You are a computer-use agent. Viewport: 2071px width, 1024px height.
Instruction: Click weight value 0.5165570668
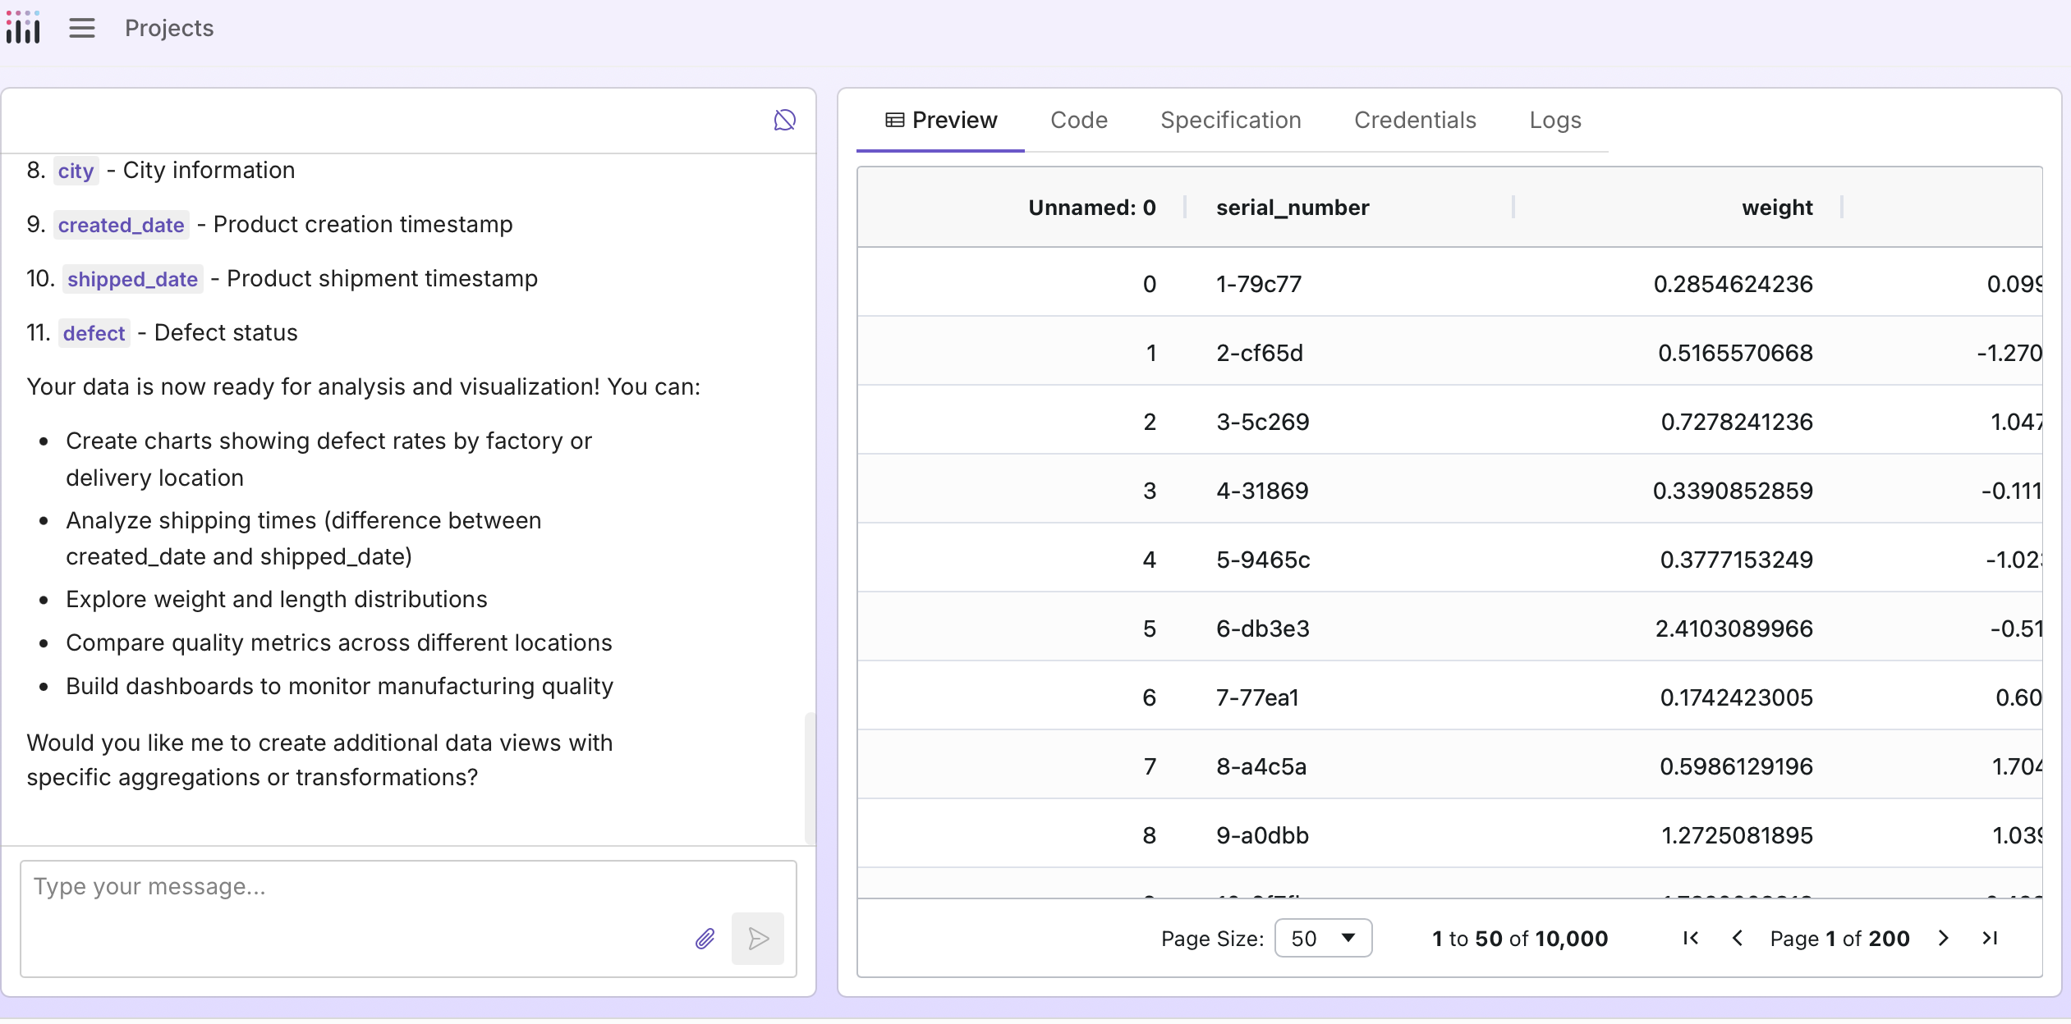click(1735, 353)
